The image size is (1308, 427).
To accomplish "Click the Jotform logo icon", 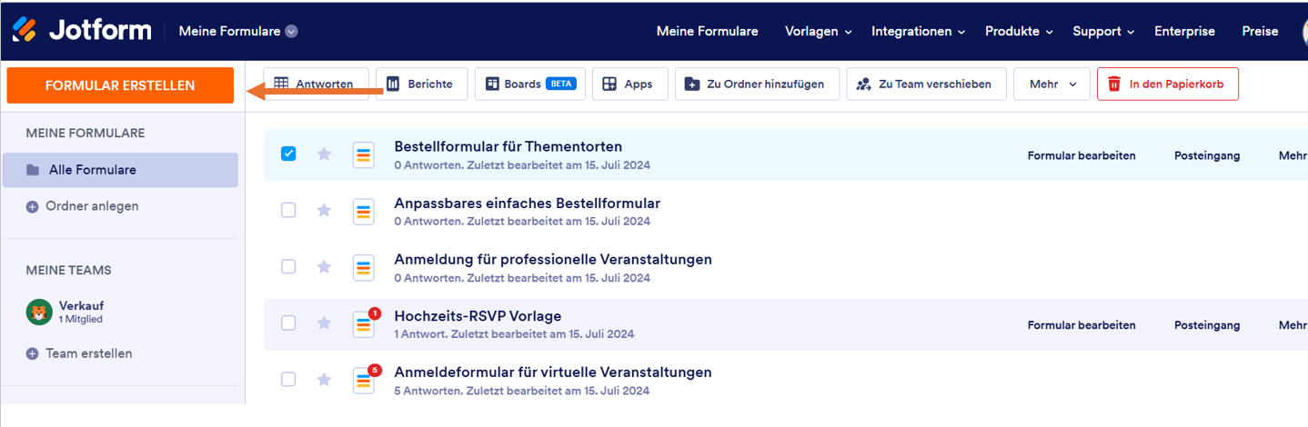I will pyautogui.click(x=25, y=30).
